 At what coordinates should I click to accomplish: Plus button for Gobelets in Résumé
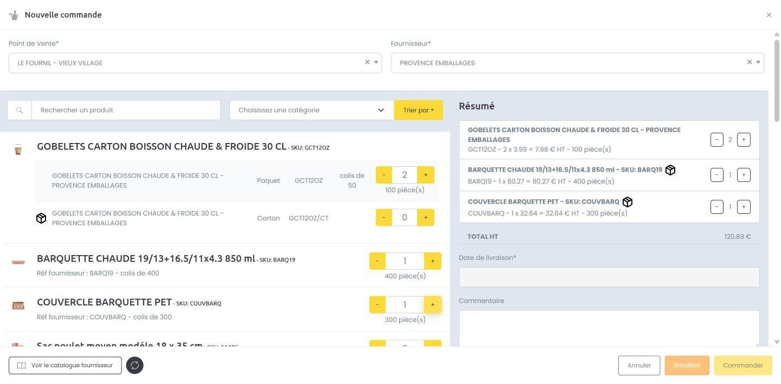[744, 140]
